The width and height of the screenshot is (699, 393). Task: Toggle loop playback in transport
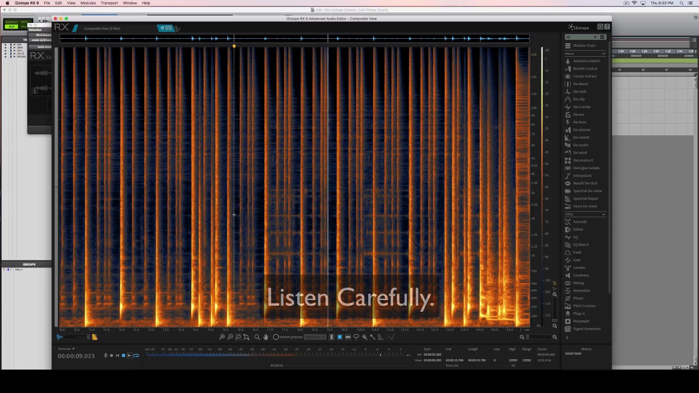click(x=136, y=356)
